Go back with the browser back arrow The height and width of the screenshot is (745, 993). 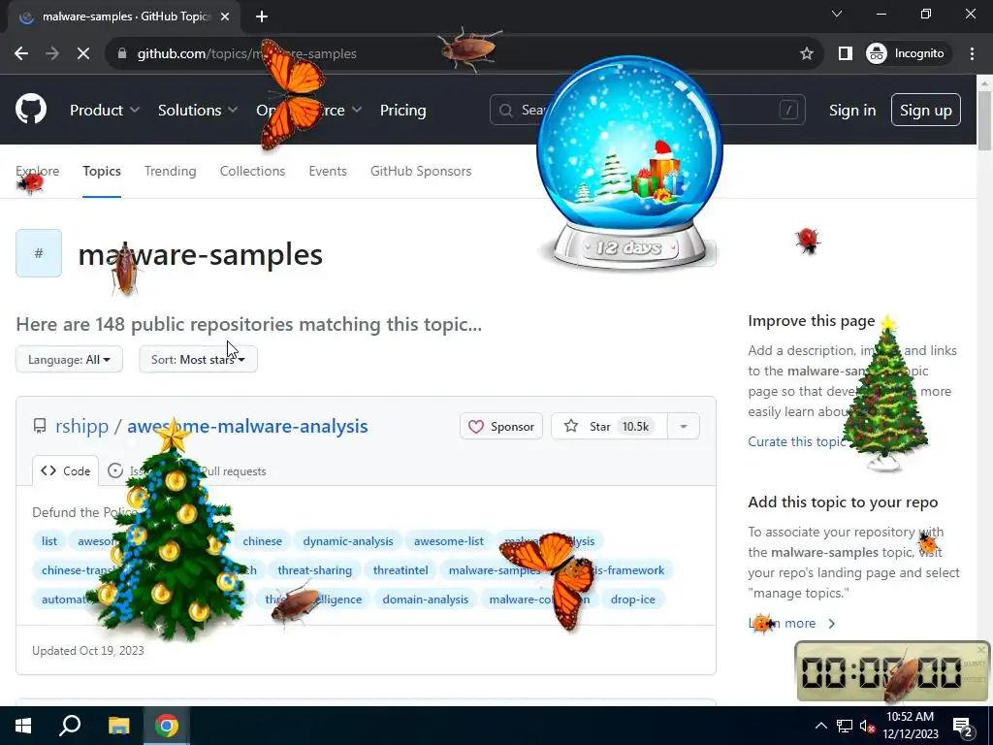point(21,54)
